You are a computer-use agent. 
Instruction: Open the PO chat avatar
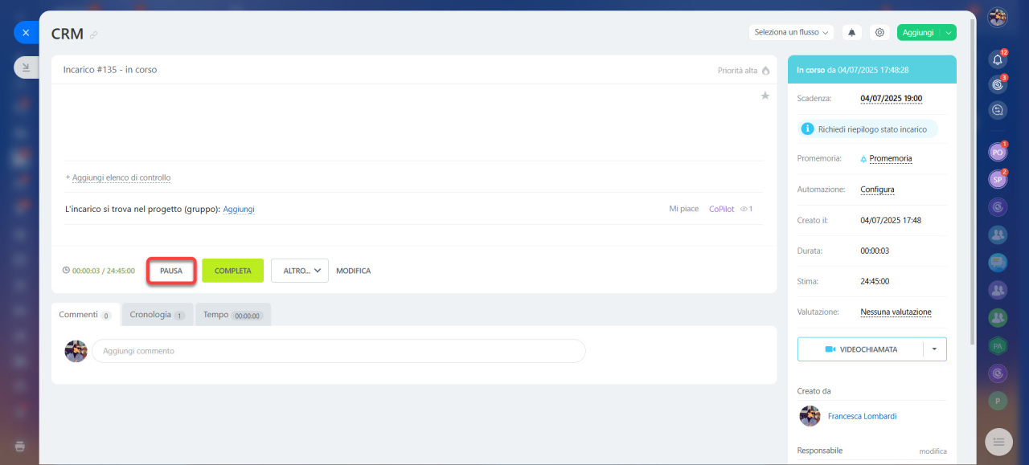point(998,151)
